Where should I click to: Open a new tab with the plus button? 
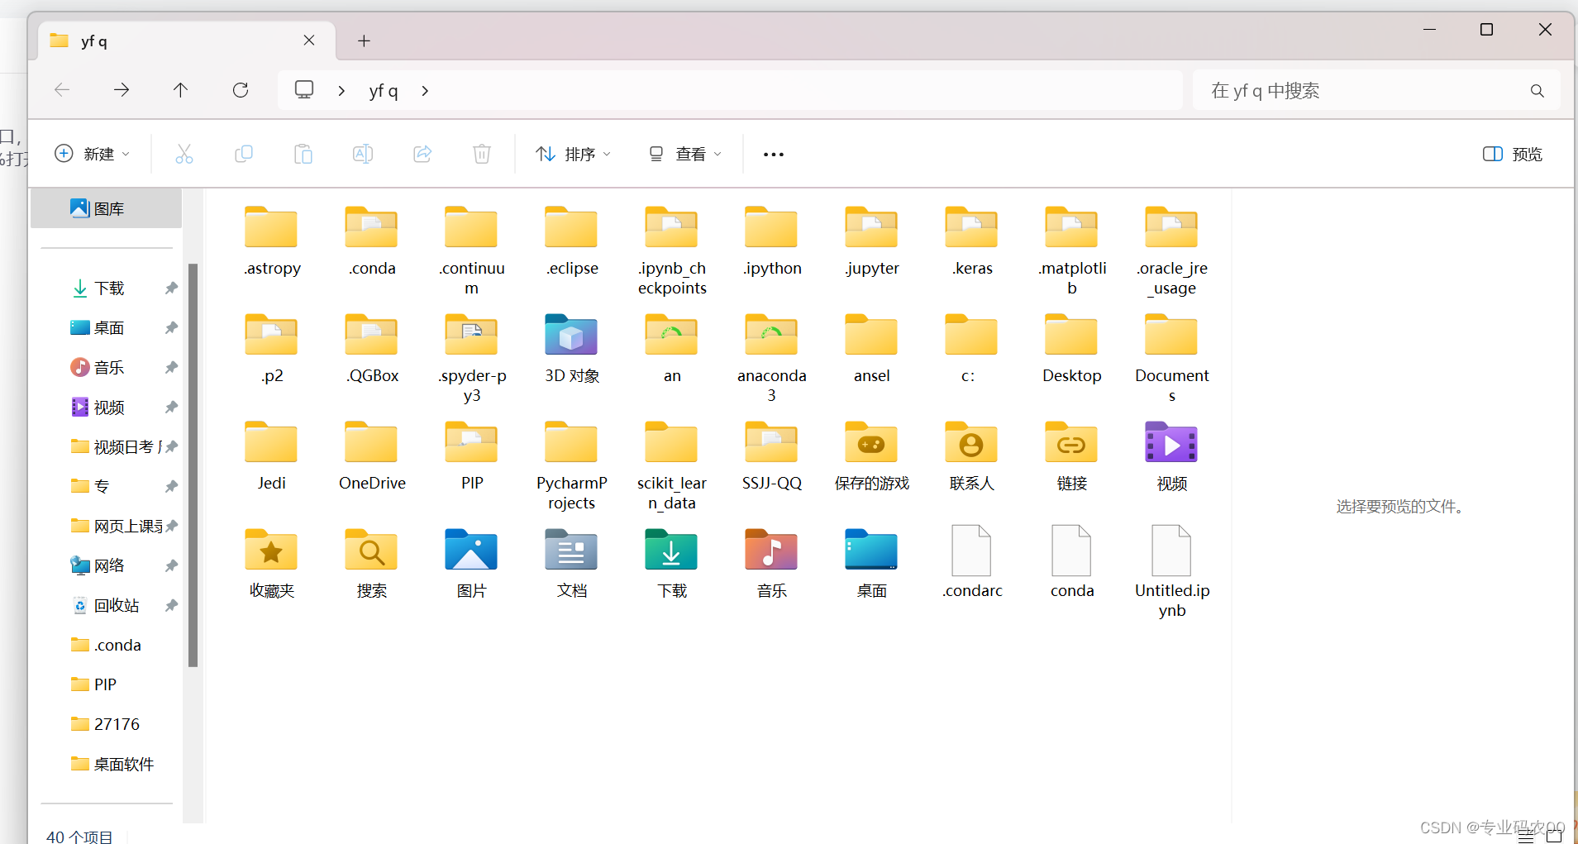(x=364, y=41)
